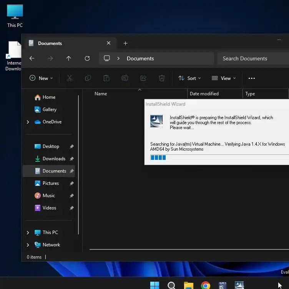Click the InstallShield progress bar
Viewport: 289px width, 289px height.
pyautogui.click(x=219, y=158)
